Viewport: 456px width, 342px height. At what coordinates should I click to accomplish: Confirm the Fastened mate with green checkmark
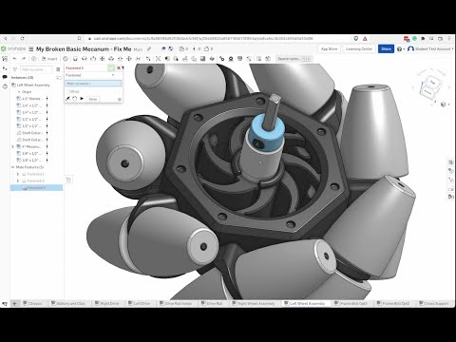coord(111,67)
